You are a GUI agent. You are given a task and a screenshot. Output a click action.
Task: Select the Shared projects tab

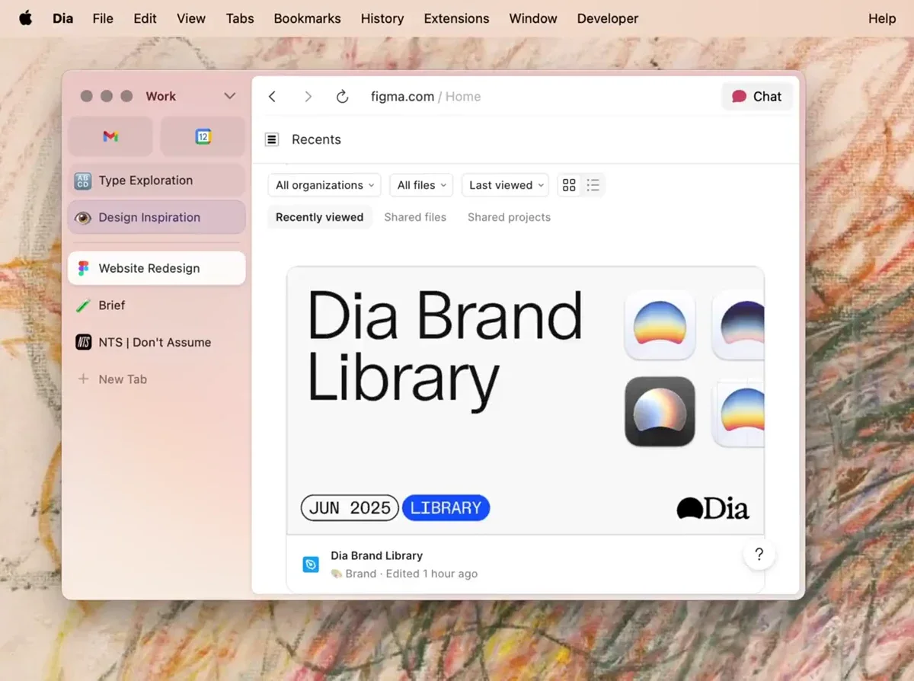509,217
